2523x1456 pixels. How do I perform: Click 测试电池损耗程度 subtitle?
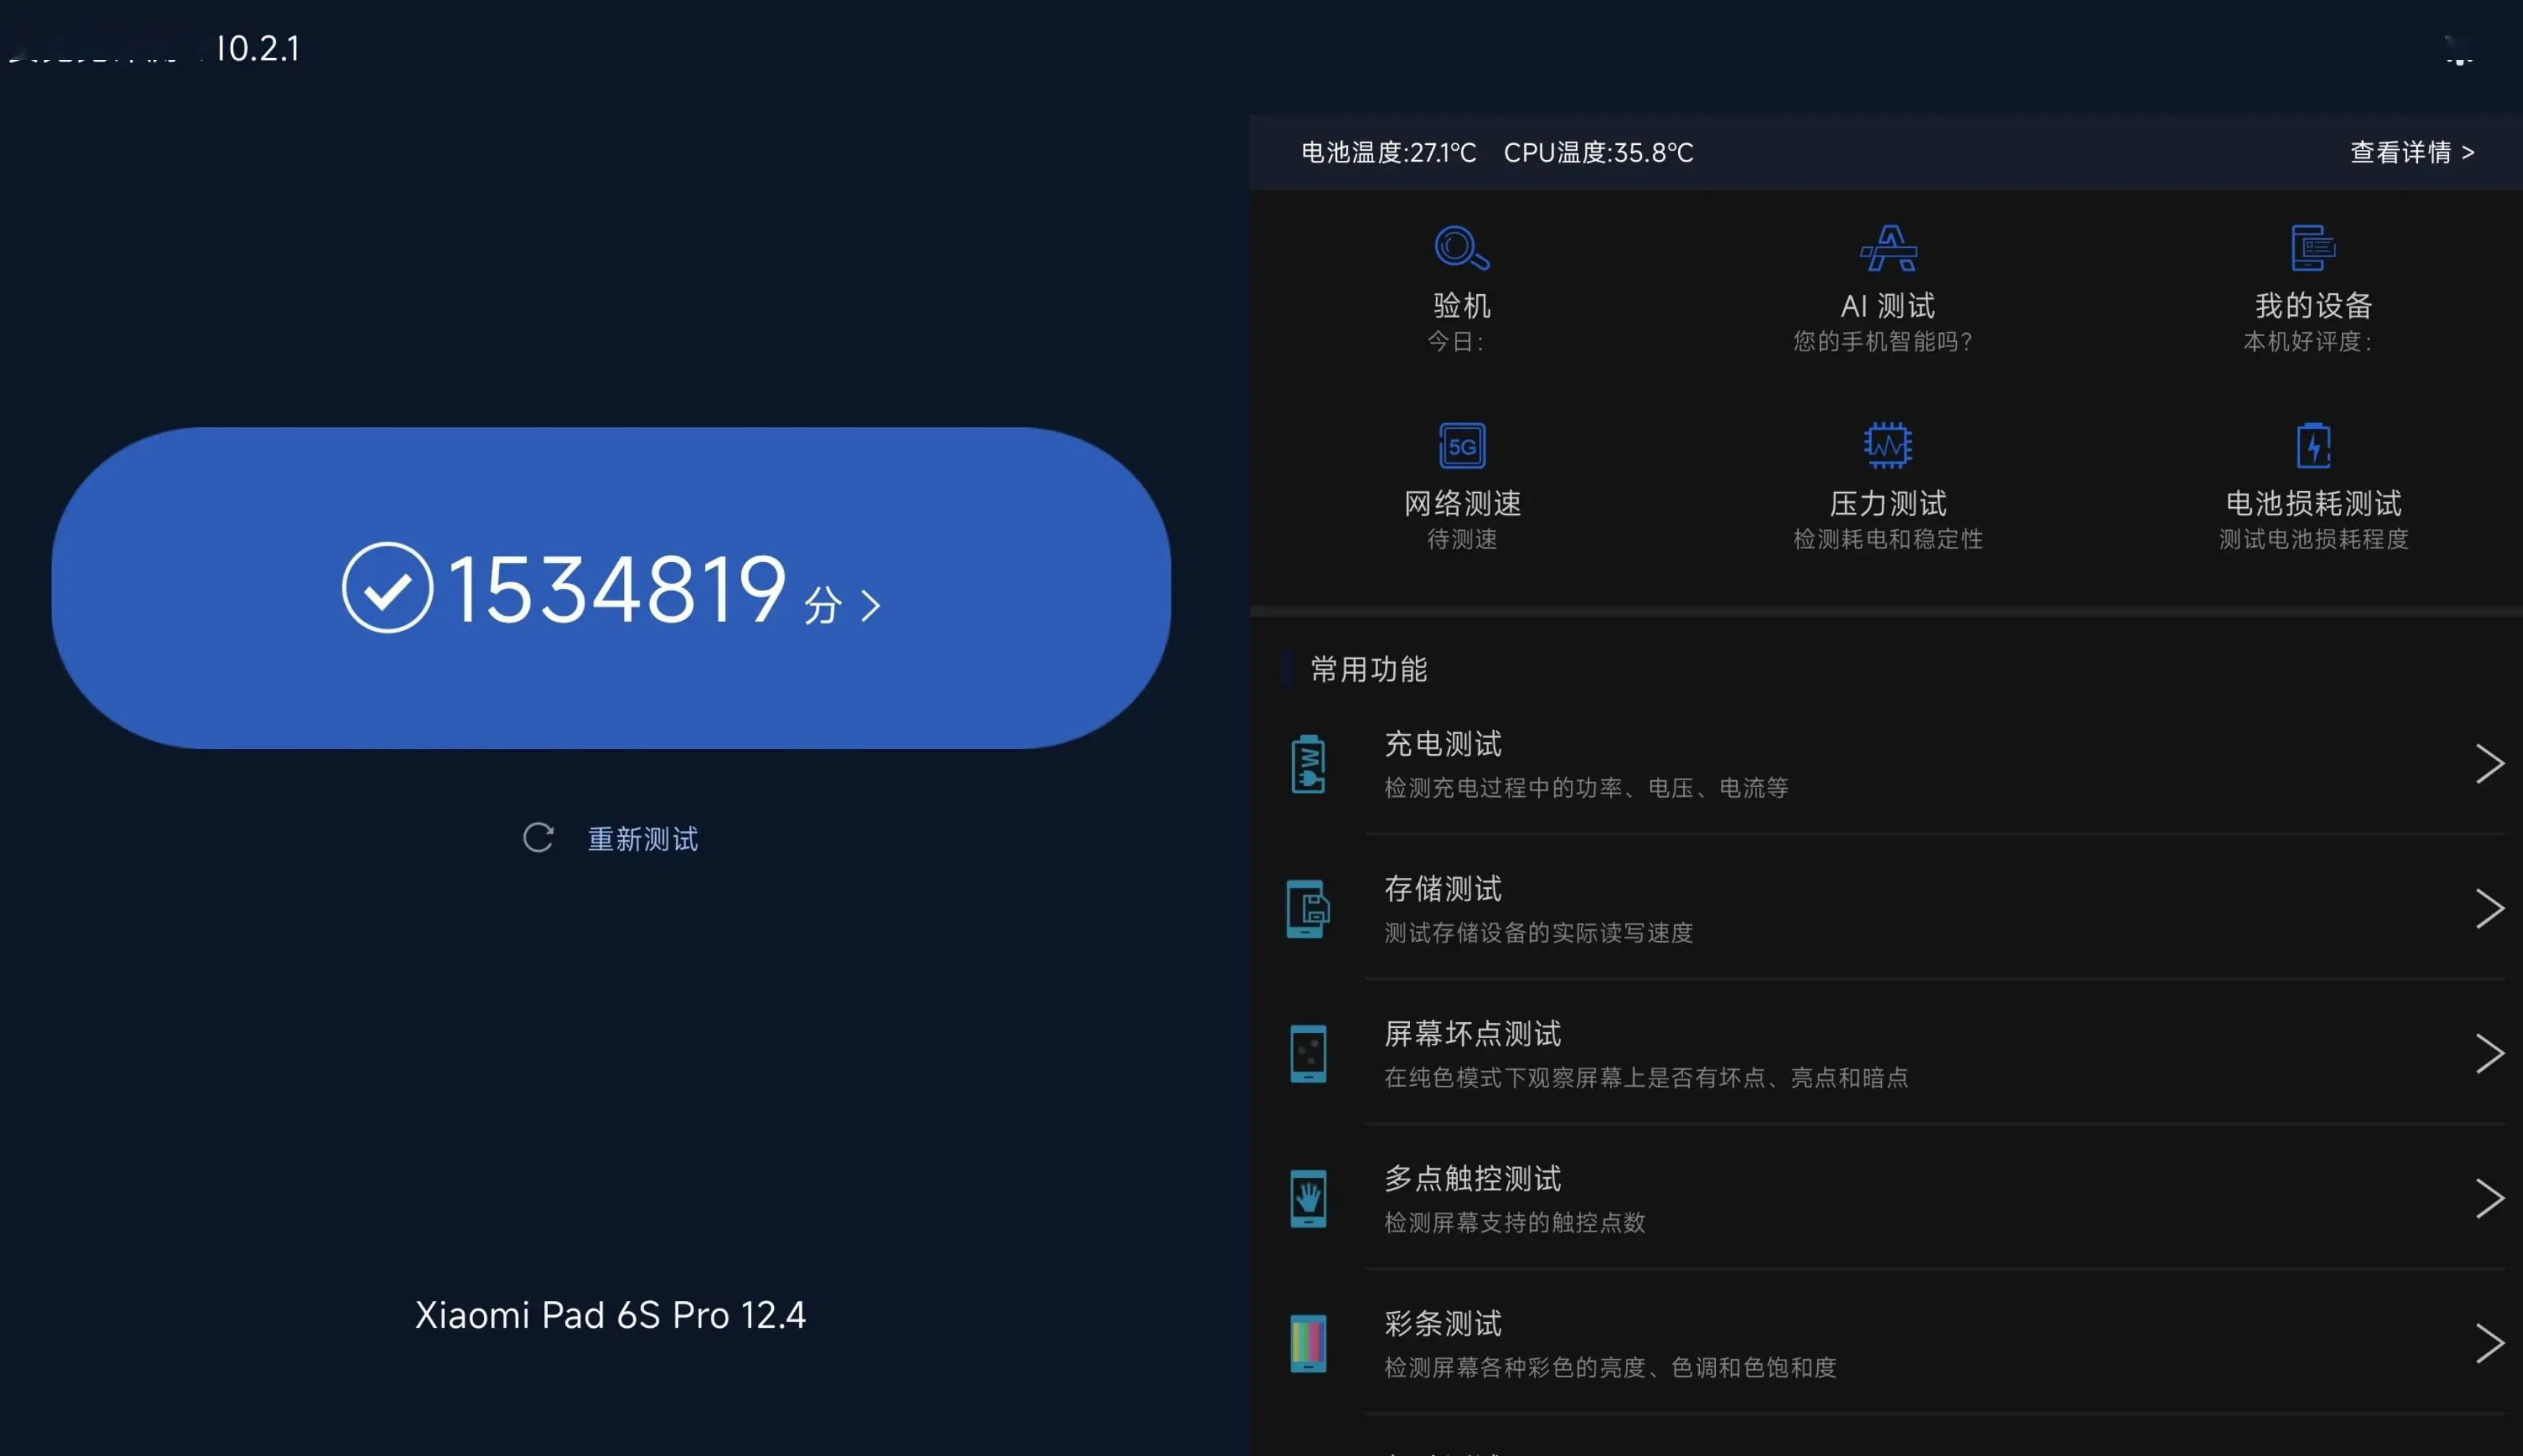coord(2313,540)
